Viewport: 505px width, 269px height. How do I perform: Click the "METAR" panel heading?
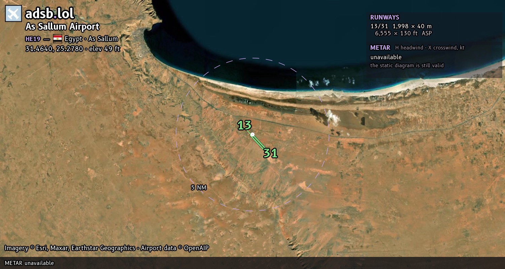(380, 48)
